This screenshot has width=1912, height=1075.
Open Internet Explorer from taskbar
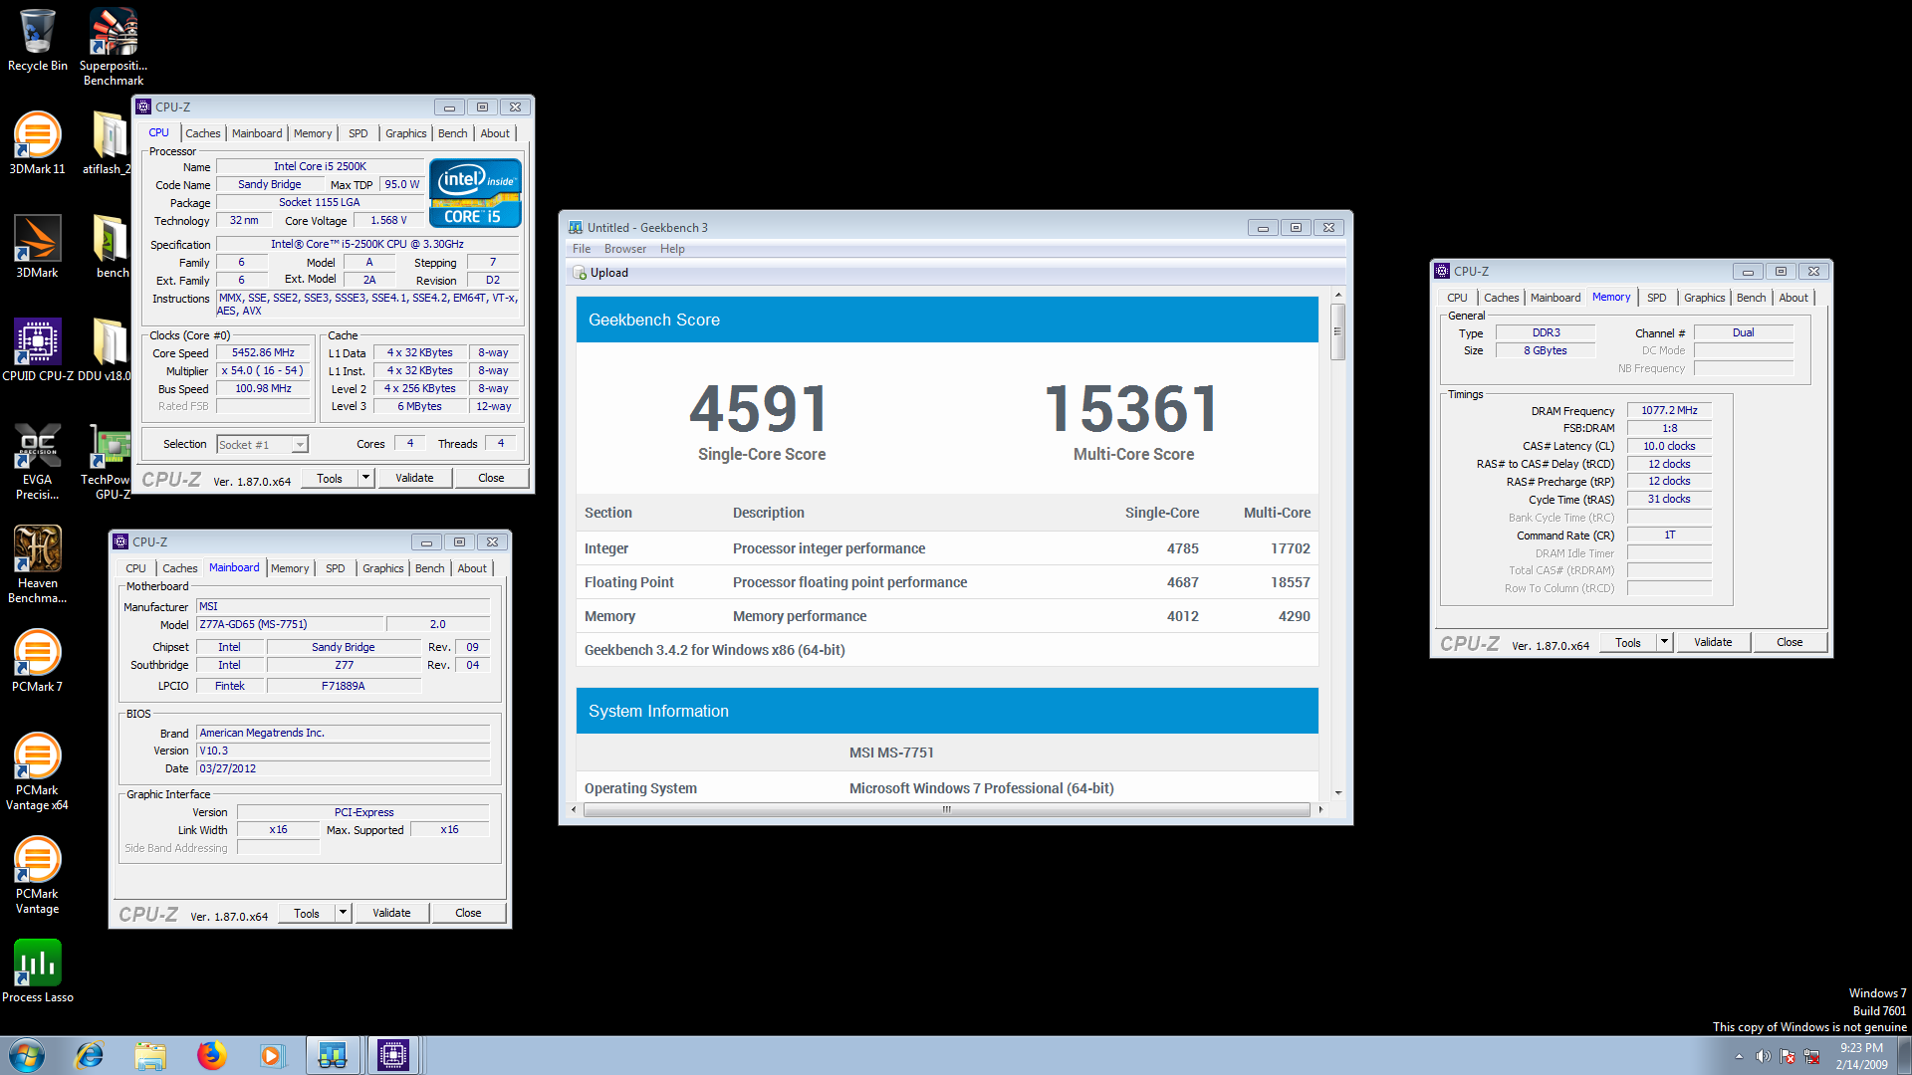click(90, 1055)
